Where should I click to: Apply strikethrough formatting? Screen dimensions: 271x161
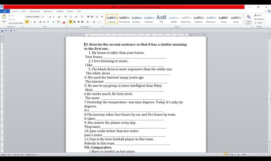[40, 22]
